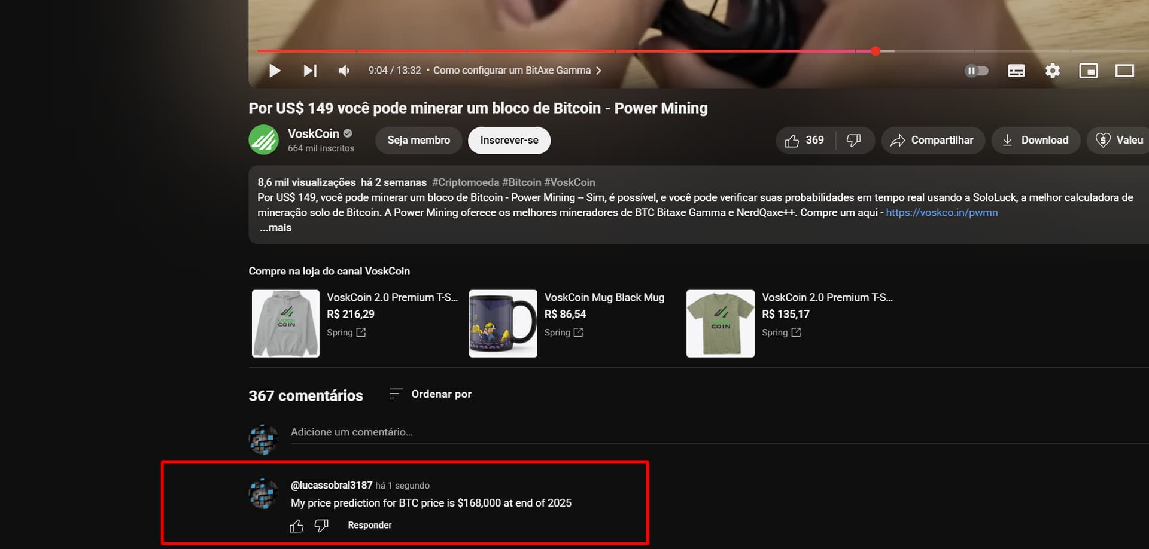Open hashtag #Bitcoin
The image size is (1149, 549).
click(522, 182)
